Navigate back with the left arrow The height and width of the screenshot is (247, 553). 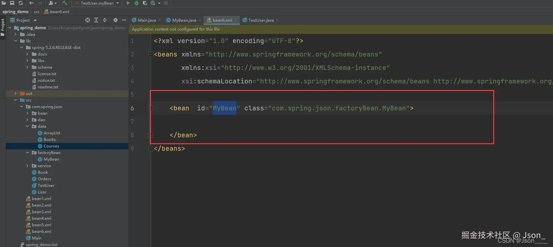[x=31, y=3]
